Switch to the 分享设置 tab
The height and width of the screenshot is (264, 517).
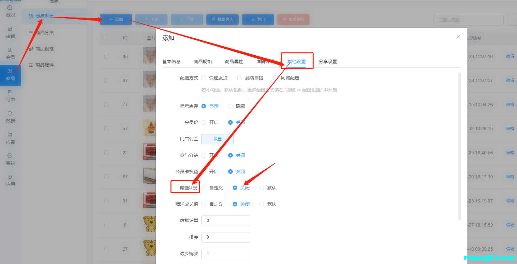pos(328,62)
